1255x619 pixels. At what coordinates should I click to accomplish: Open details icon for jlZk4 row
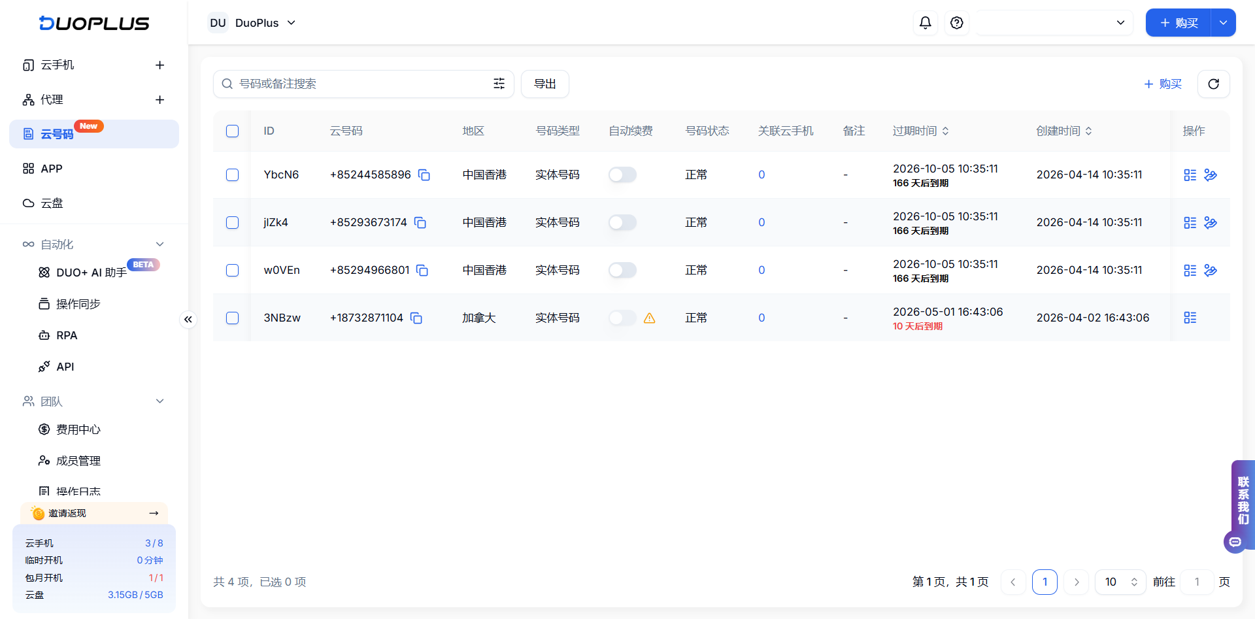[x=1190, y=222]
